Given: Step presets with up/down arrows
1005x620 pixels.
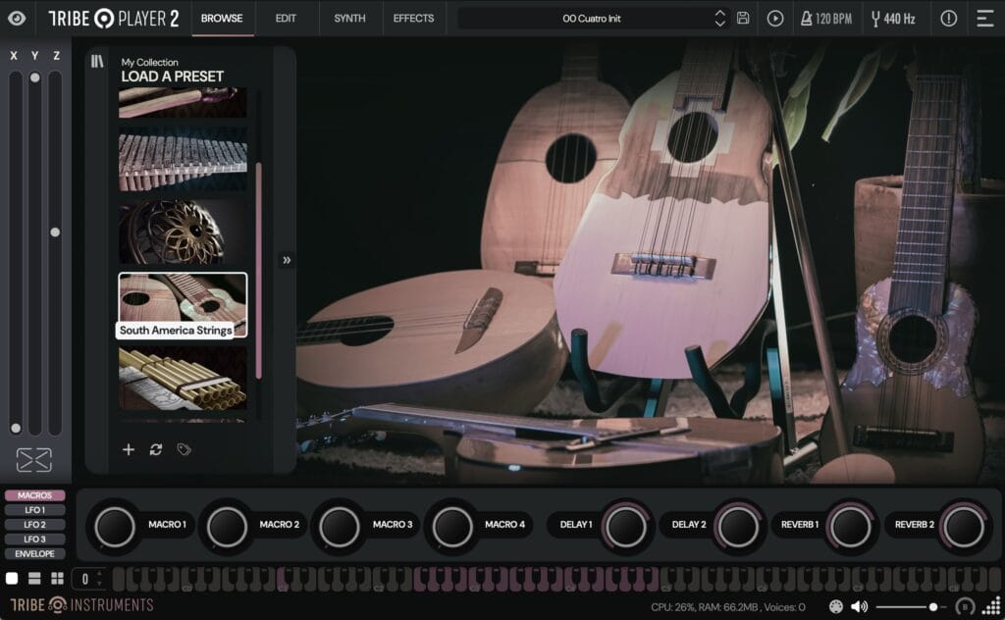Looking at the screenshot, I should (719, 19).
